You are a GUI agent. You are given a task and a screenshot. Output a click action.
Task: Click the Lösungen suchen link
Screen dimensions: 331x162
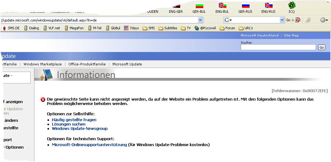(x=69, y=124)
